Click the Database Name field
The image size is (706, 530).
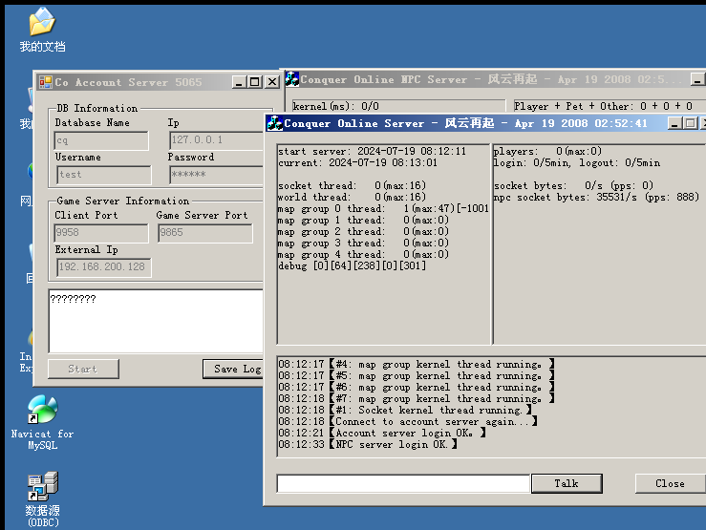[x=101, y=140]
